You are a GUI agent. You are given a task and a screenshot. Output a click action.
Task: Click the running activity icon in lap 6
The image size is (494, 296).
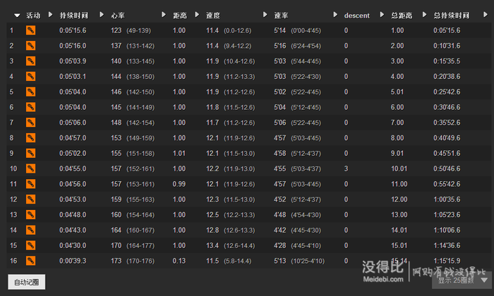pos(30,107)
